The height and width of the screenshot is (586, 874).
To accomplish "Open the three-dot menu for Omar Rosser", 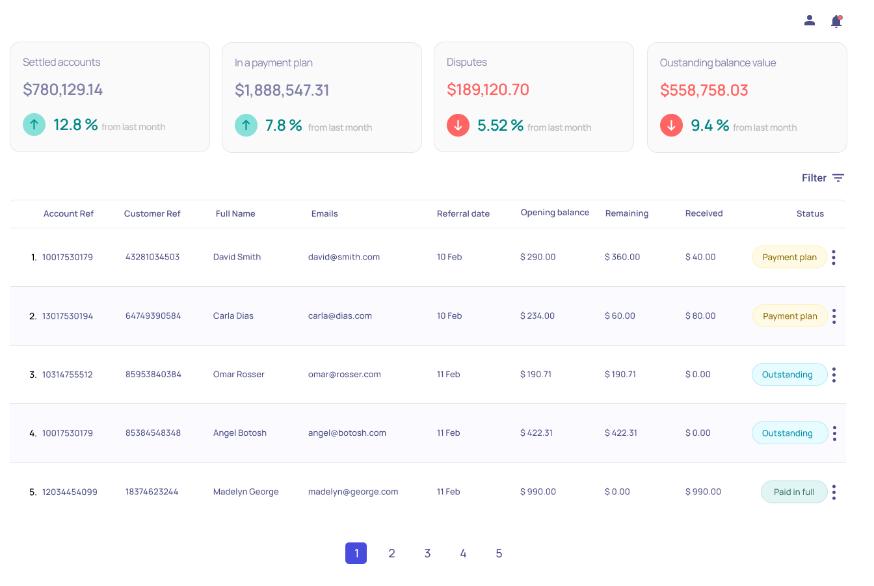I will coord(834,375).
